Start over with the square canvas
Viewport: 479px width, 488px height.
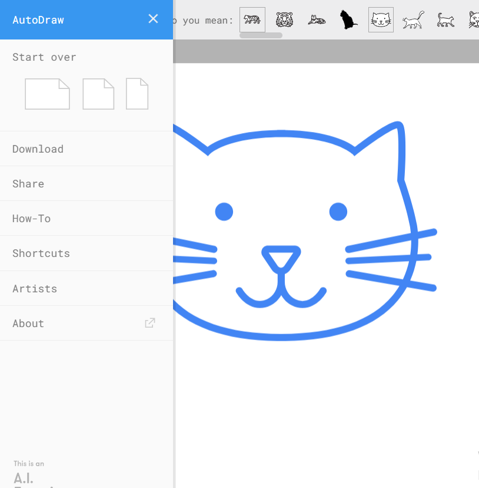[98, 94]
